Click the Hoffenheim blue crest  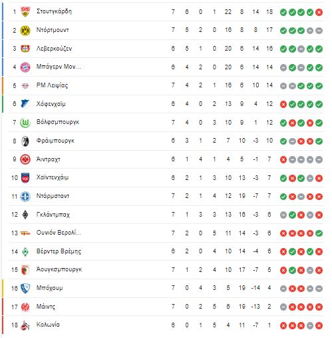click(25, 104)
